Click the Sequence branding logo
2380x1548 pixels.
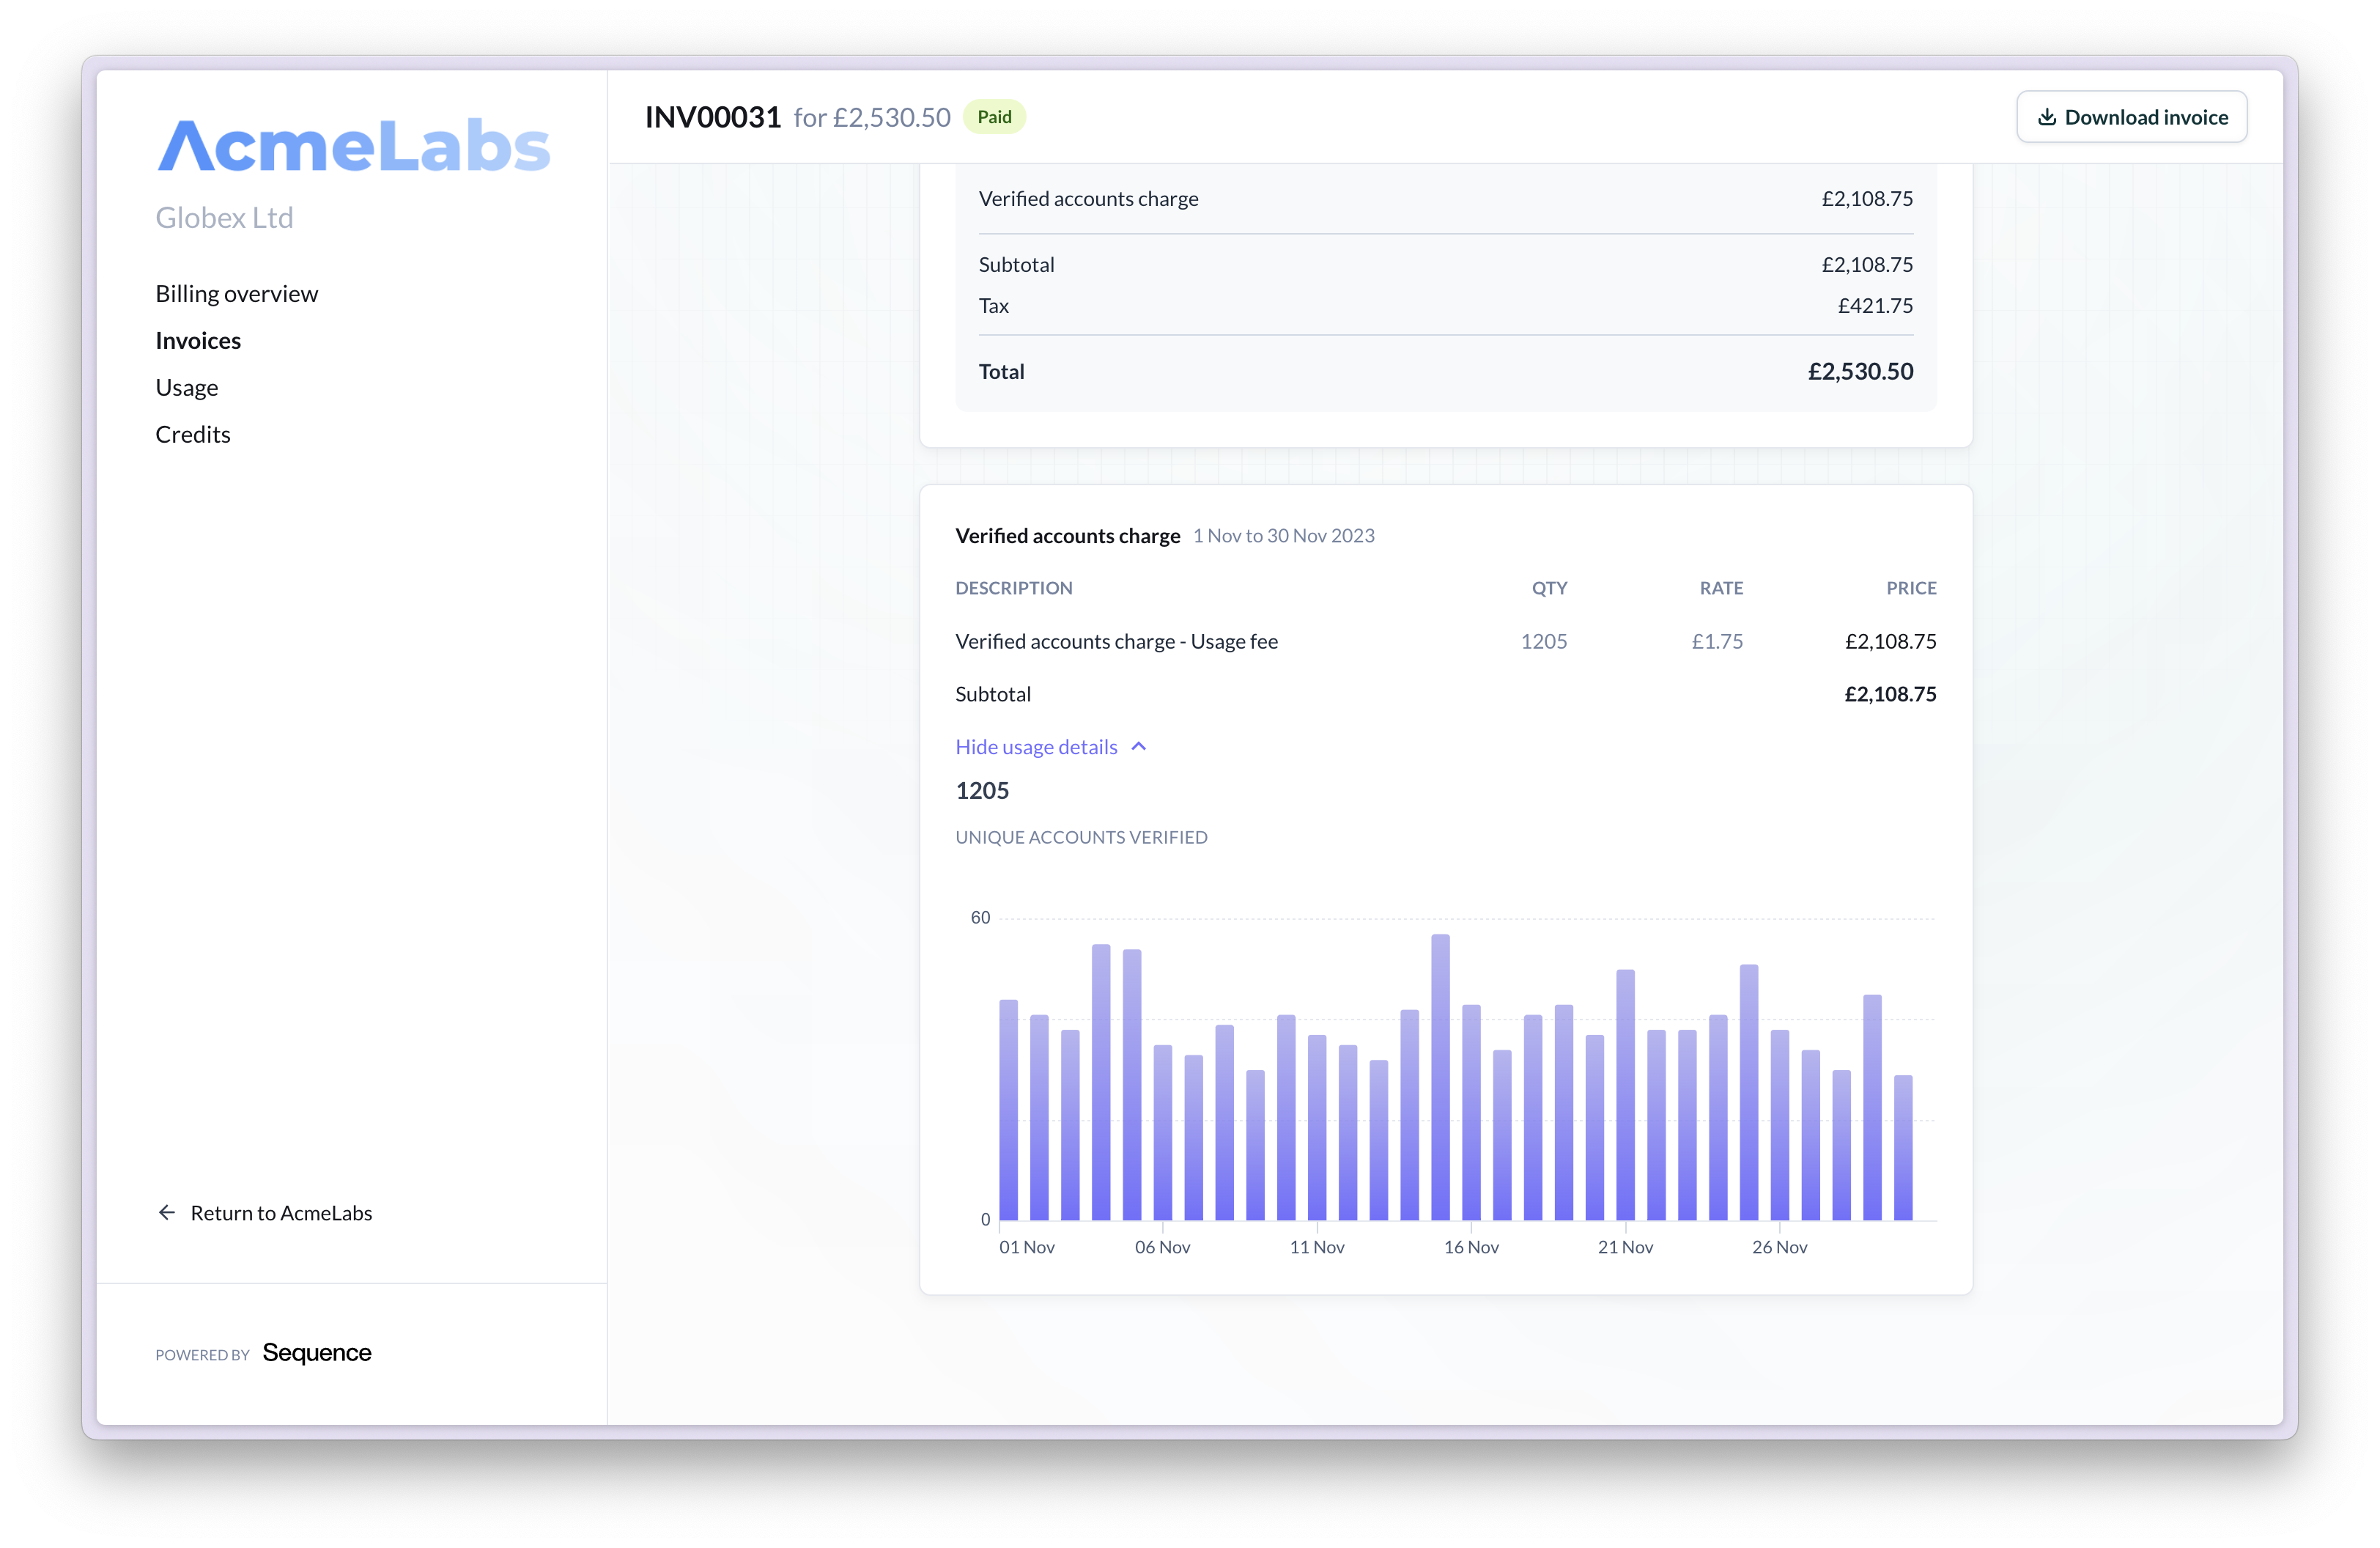[317, 1353]
